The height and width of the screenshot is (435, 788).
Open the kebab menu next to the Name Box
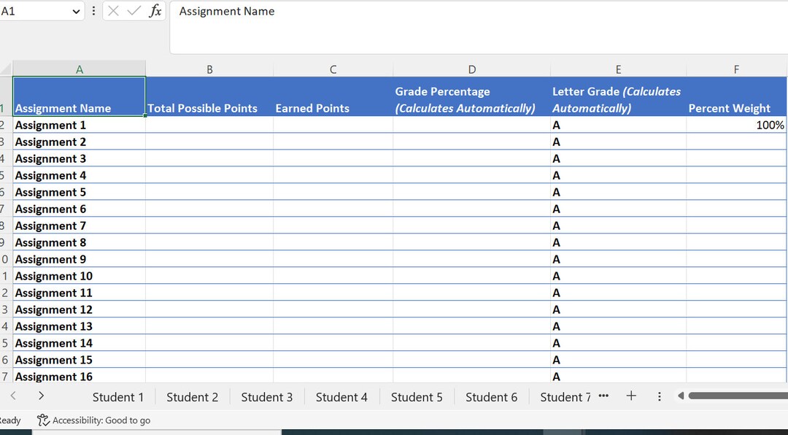[x=93, y=11]
